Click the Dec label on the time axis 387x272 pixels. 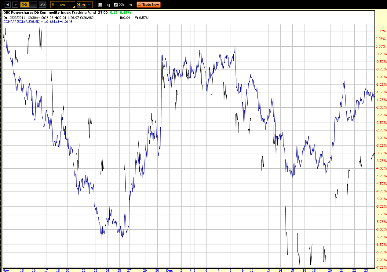pos(169,270)
